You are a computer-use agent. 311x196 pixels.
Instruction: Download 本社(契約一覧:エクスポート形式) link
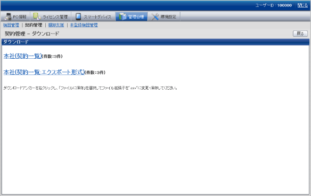point(44,72)
